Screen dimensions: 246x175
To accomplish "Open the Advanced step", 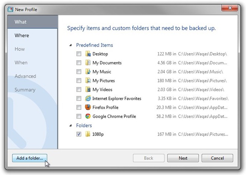I will pos(25,76).
